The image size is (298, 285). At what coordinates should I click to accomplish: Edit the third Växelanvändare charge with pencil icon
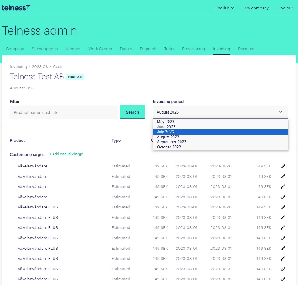pos(283,186)
